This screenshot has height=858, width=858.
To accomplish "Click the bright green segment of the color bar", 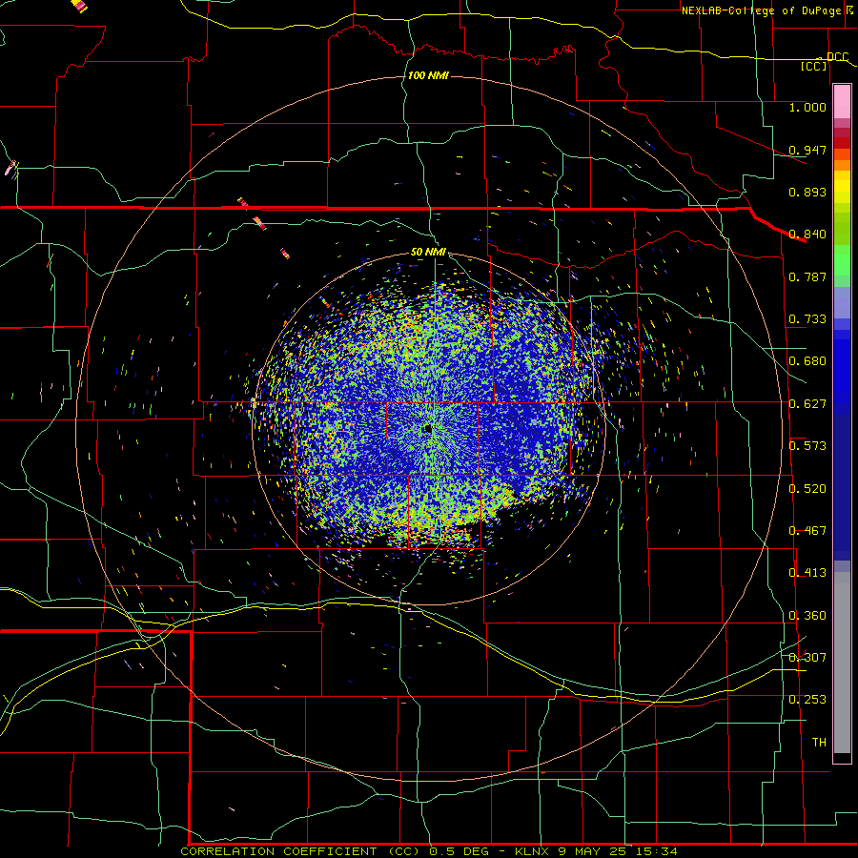I will 842,260.
